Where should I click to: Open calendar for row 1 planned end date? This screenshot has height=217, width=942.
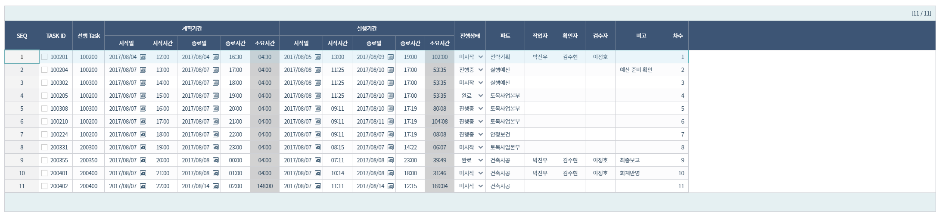pos(216,57)
